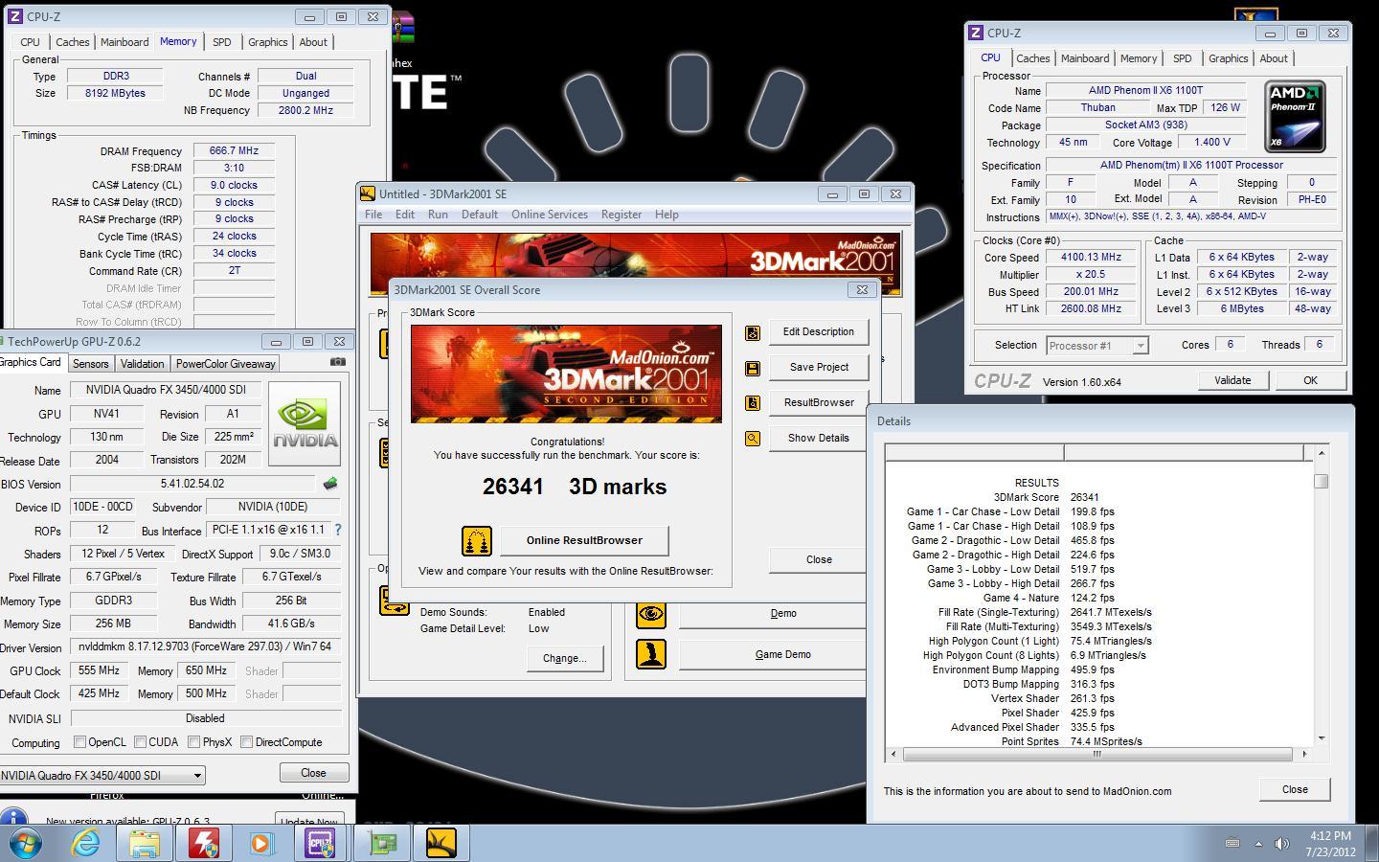Click the Online ResultBrowser button
Screen dimensions: 1379x862
click(584, 541)
